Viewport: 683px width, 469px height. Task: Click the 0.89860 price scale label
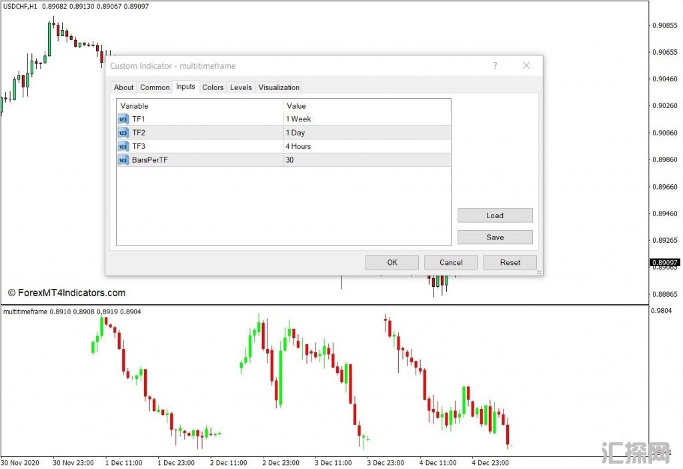click(665, 159)
